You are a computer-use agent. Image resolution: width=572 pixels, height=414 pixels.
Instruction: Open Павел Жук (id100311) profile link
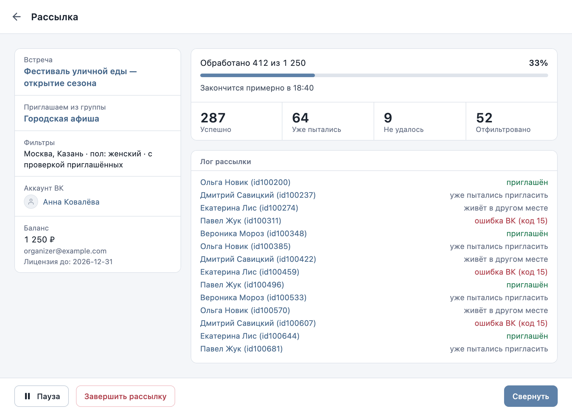pyautogui.click(x=241, y=221)
